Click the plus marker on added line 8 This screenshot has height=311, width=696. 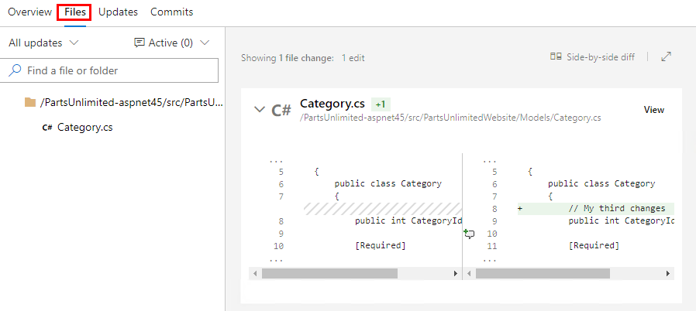coord(520,208)
